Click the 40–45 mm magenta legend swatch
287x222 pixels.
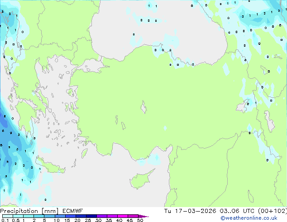[123, 216]
